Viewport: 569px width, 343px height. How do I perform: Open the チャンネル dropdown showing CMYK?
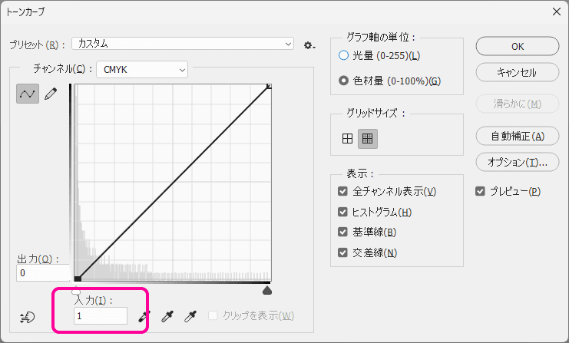(142, 69)
